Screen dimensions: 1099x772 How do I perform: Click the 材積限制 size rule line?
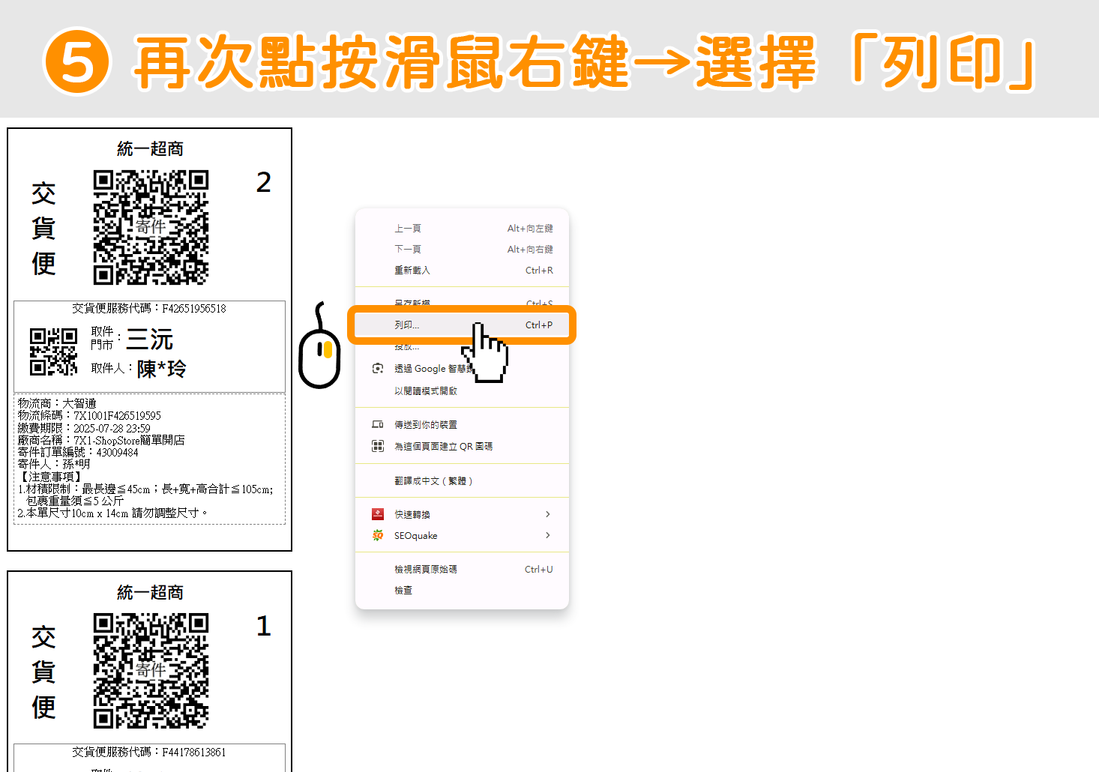[x=145, y=489]
